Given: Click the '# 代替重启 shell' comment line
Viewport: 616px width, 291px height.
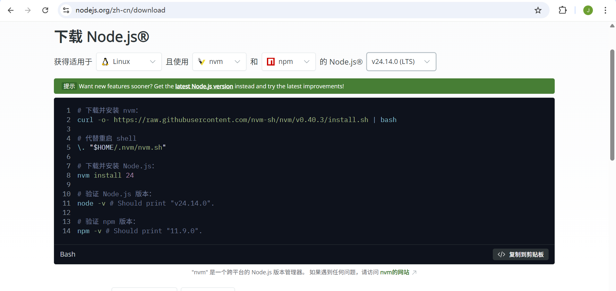Looking at the screenshot, I should tap(107, 138).
